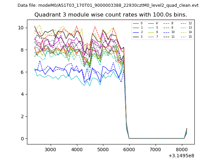Viewport: 216px width, 162px height.
Task: Click the x-axis offset text +3.1495e8
Action: tap(181, 156)
